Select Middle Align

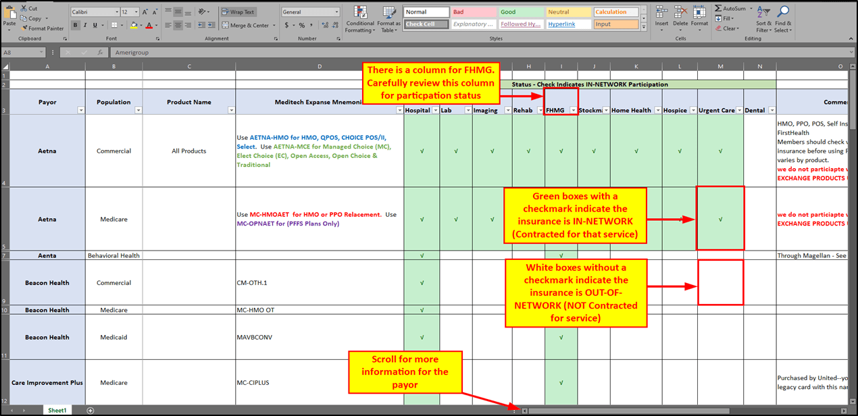tap(178, 11)
